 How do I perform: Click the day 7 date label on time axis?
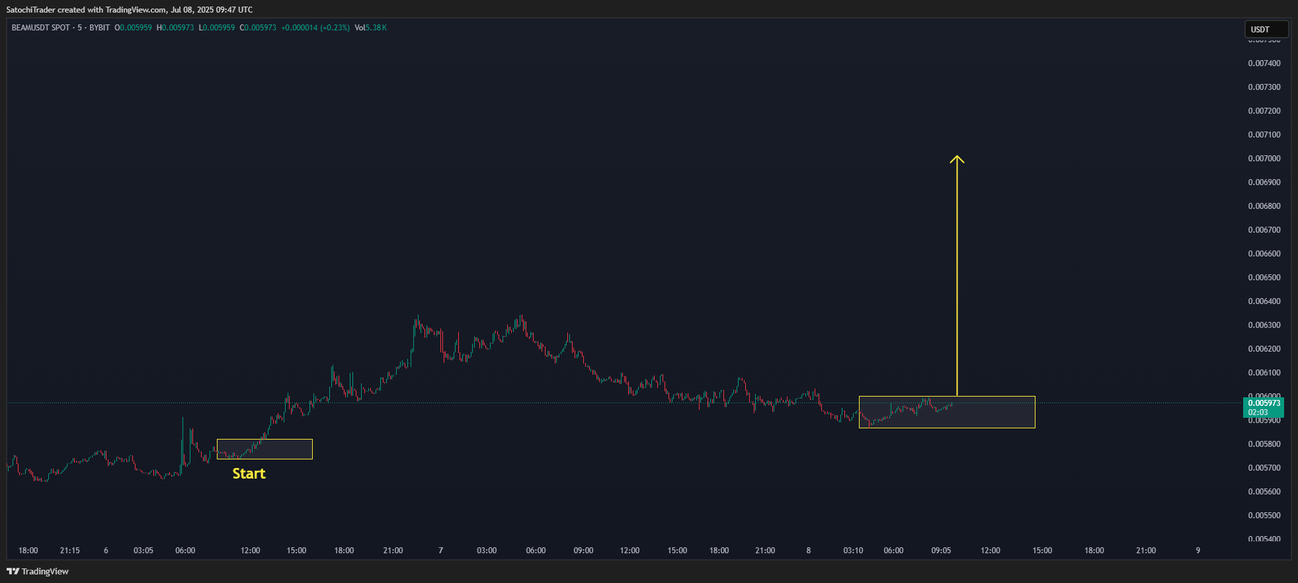(x=441, y=551)
